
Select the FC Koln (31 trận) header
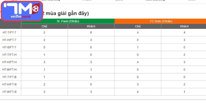[x=161, y=21]
